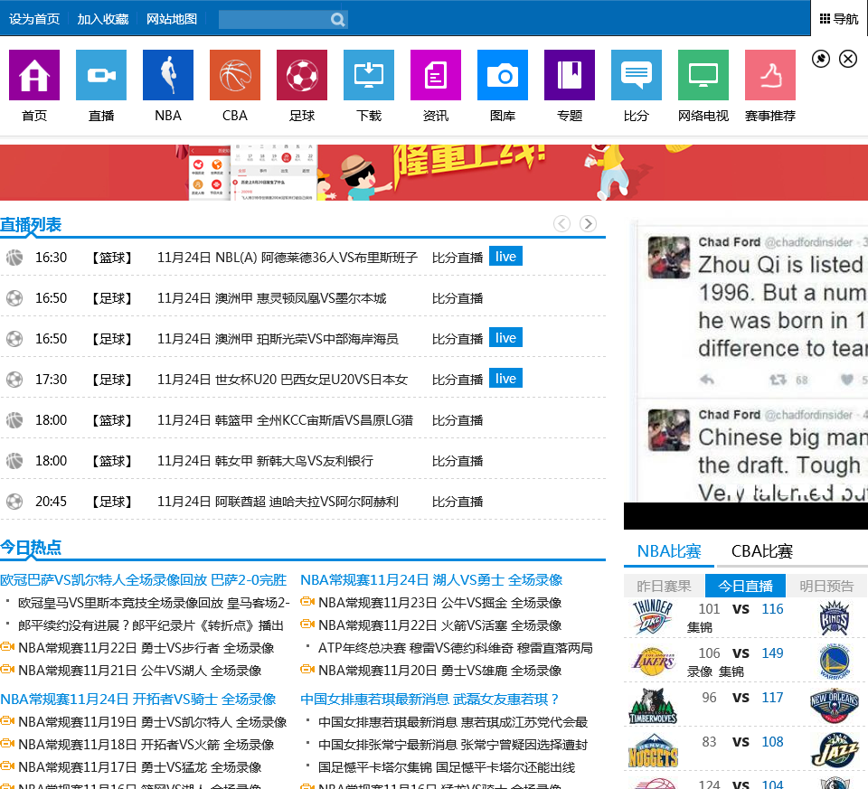Click Chad Ford avatar on Zhou Qi tweet

669,257
